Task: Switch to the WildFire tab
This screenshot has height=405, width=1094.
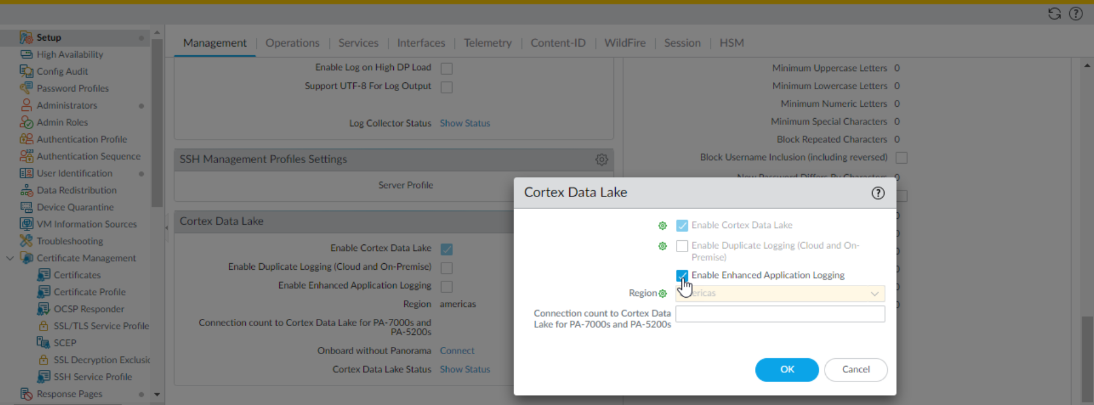Action: click(624, 43)
